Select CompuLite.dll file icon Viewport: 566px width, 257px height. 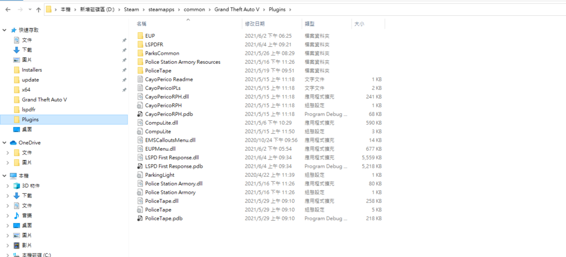[x=140, y=123]
